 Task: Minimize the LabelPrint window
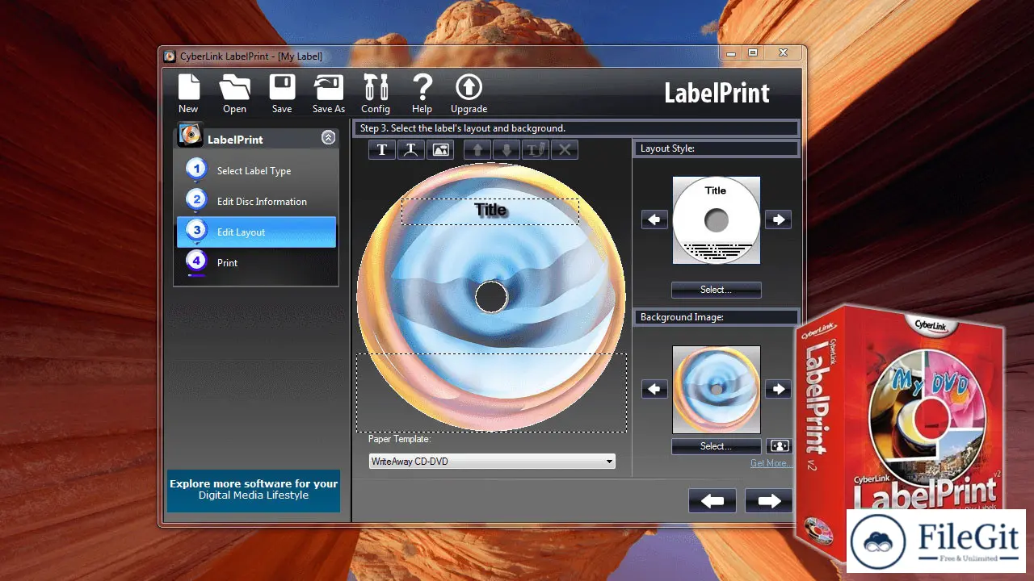point(731,54)
